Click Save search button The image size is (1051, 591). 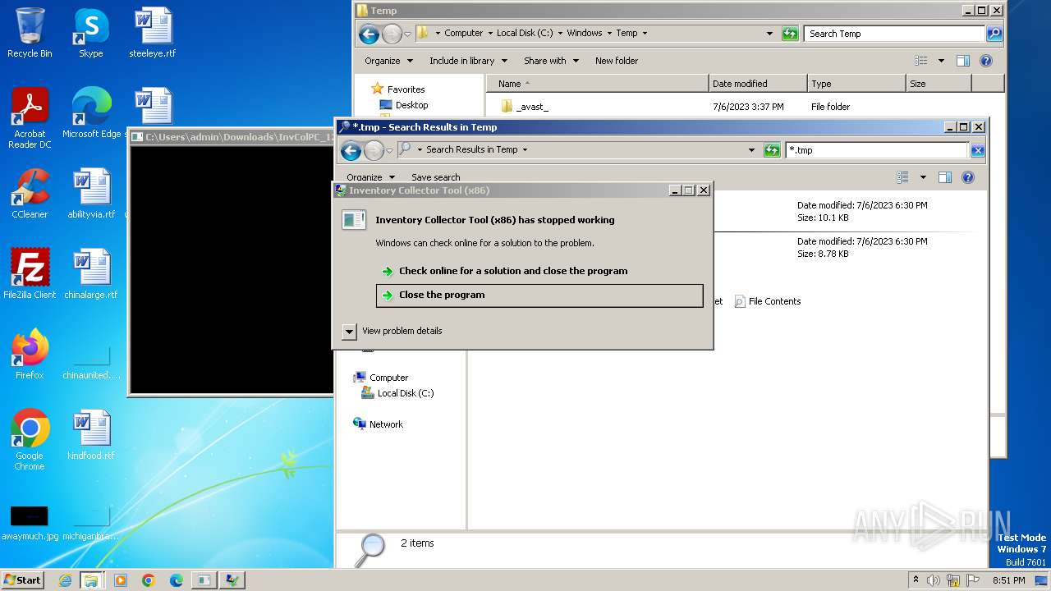435,177
